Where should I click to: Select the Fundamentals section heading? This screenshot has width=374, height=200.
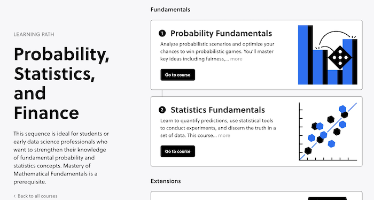tap(170, 10)
